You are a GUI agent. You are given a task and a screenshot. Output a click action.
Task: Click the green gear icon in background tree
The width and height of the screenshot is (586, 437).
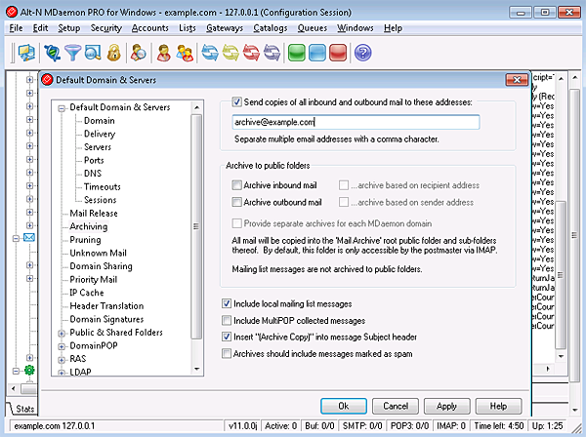point(29,371)
